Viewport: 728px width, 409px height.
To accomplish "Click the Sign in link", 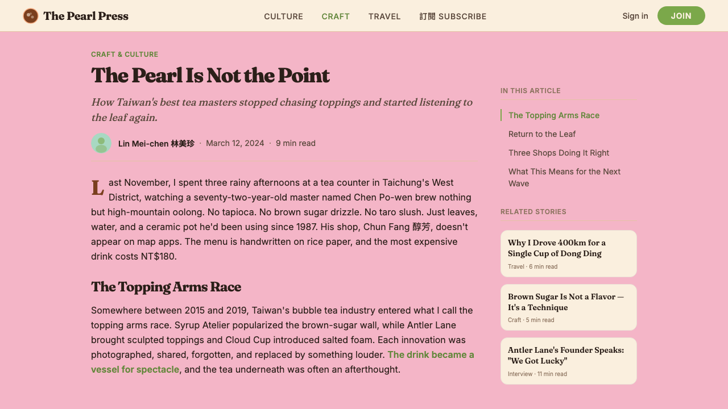I will pyautogui.click(x=635, y=16).
